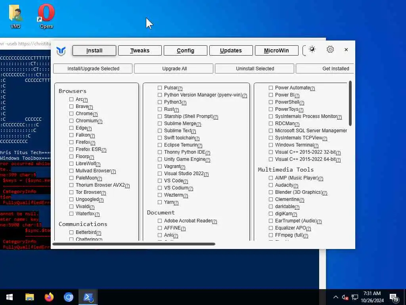Image resolution: width=406 pixels, height=305 pixels.
Task: Select the Firefox checkbox
Action: click(x=71, y=142)
